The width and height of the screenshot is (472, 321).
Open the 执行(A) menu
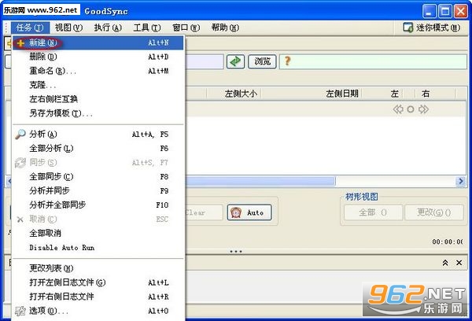tap(108, 28)
